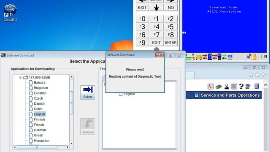Click scroll-down arrow of applications tree
The image size is (270, 152).
(x=71, y=143)
